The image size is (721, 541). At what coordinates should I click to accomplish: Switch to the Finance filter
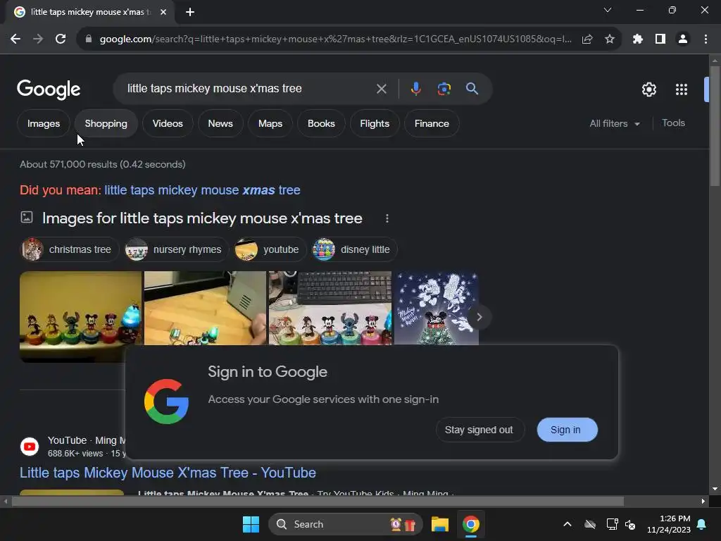click(432, 123)
